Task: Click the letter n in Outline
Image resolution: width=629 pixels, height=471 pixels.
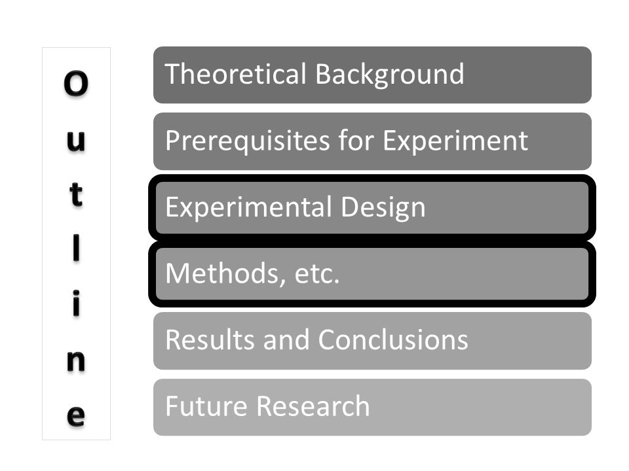Action: point(76,361)
